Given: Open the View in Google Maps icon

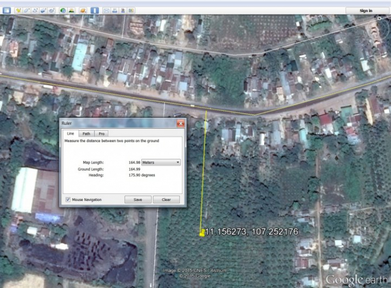Looking at the screenshot, I should coord(131,10).
